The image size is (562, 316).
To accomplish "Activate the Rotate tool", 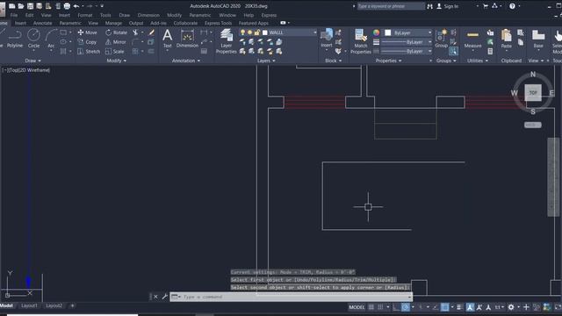I will [117, 32].
